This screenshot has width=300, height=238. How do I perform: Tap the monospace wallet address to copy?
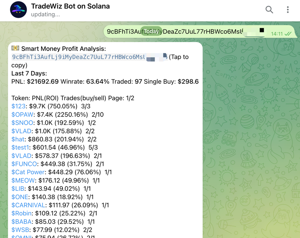coord(78,57)
